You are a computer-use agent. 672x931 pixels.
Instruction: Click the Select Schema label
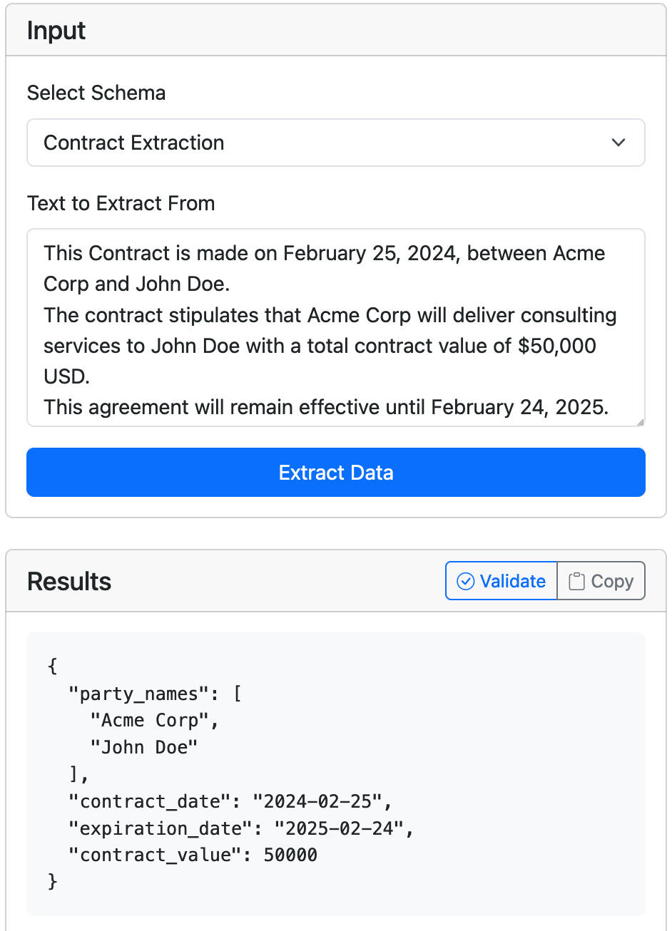tap(96, 93)
